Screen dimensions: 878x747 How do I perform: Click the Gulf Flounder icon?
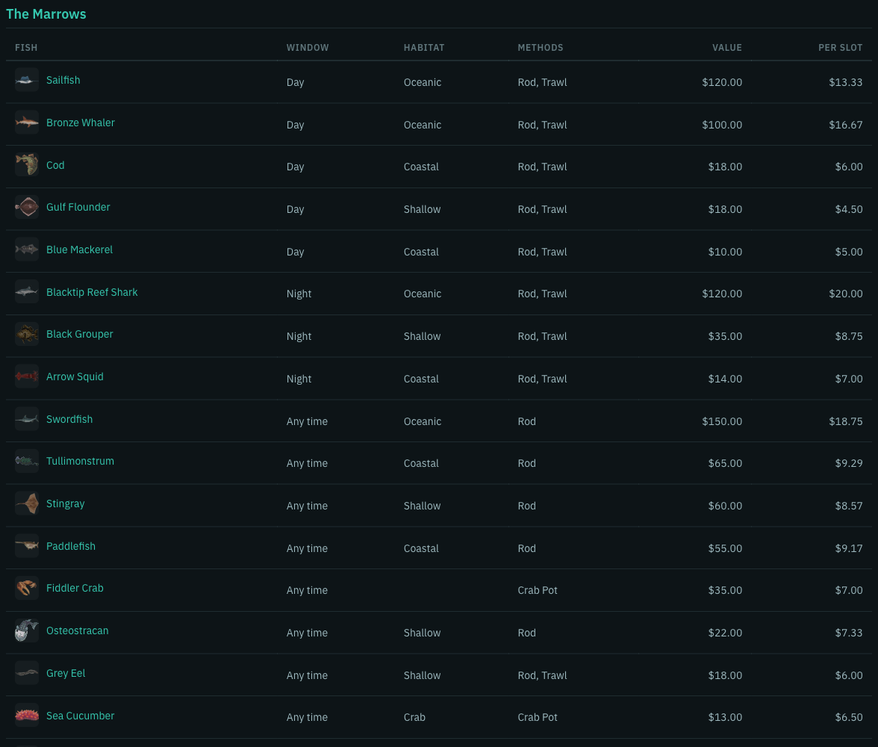[x=26, y=207]
